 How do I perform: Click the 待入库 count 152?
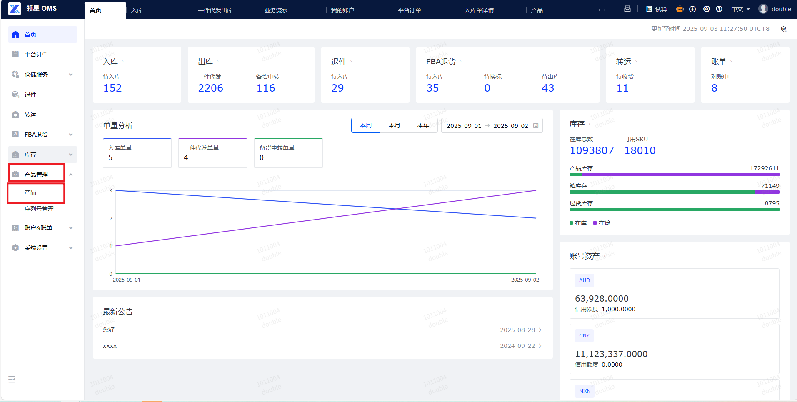(x=112, y=88)
